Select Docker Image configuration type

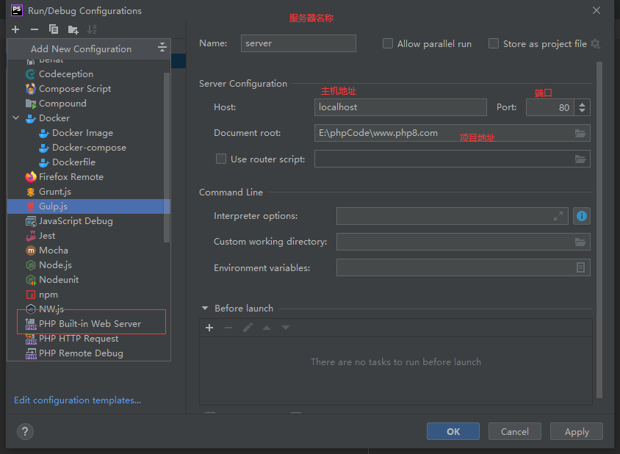[x=89, y=133]
